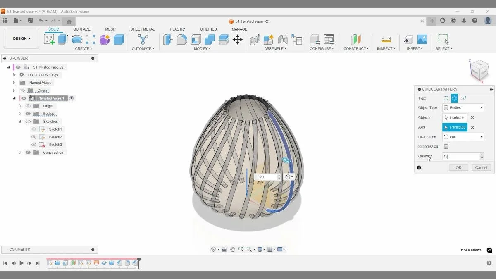Select the Measure ruler tool
This screenshot has width=496, height=279.
point(386,39)
